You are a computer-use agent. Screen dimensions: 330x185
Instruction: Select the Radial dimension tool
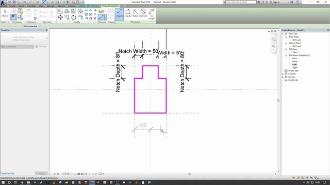135,13
